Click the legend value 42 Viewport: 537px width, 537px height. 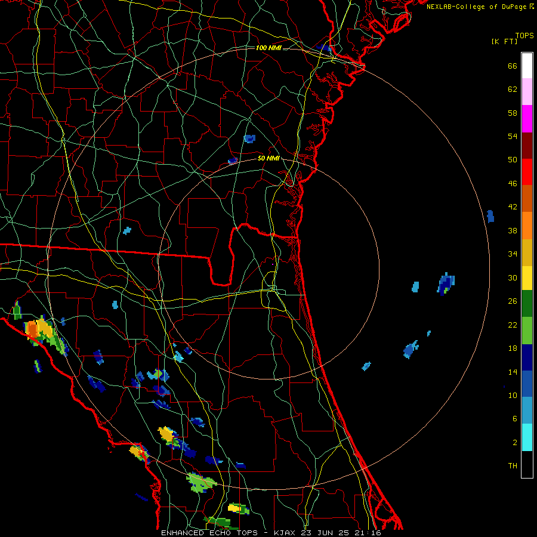click(513, 207)
